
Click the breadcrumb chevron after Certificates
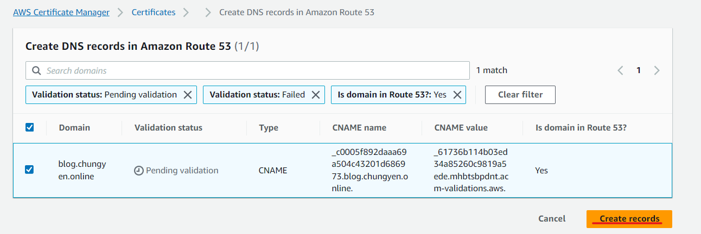(186, 12)
